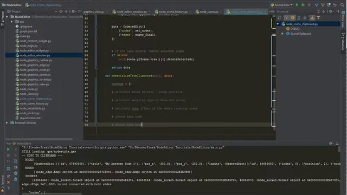
Task: Select the DEBUG variable in Structure panel
Action: pos(293,29)
